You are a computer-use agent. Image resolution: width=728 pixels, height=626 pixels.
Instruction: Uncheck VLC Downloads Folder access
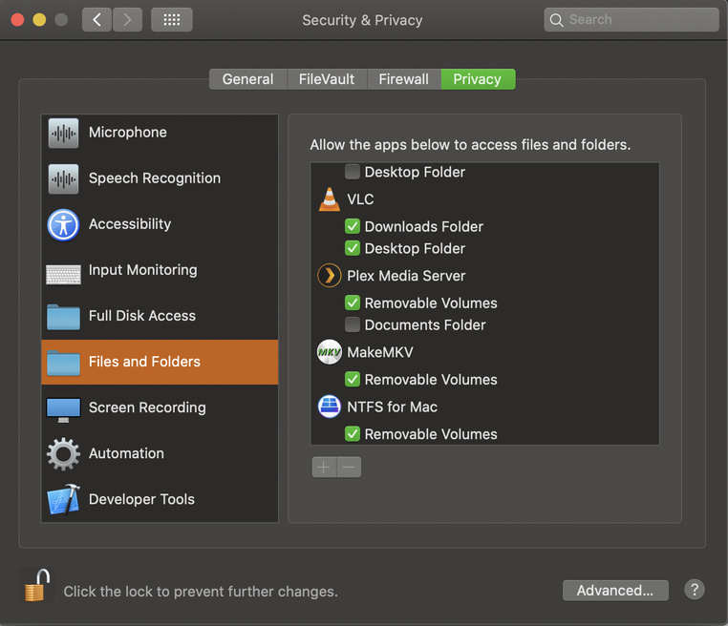point(353,226)
